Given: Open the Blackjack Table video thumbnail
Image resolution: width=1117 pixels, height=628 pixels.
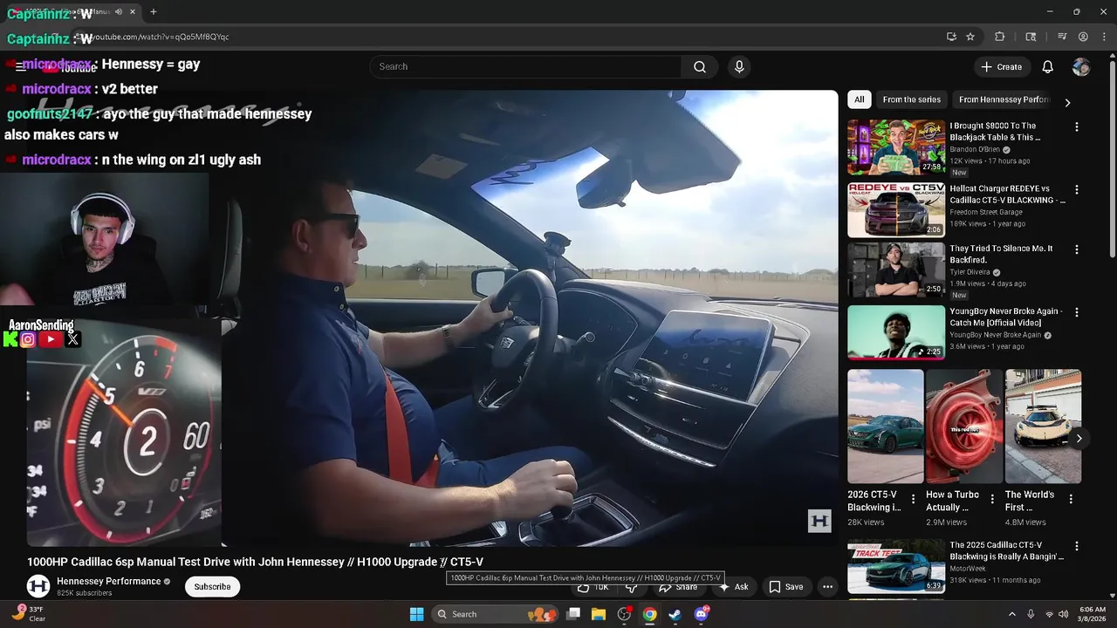Looking at the screenshot, I should pos(896,147).
